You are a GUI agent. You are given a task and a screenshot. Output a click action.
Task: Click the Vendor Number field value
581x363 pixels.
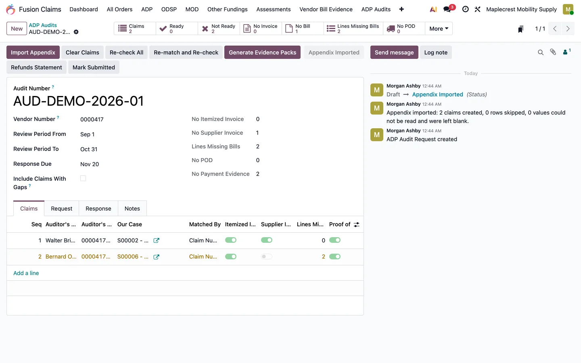[x=92, y=119]
